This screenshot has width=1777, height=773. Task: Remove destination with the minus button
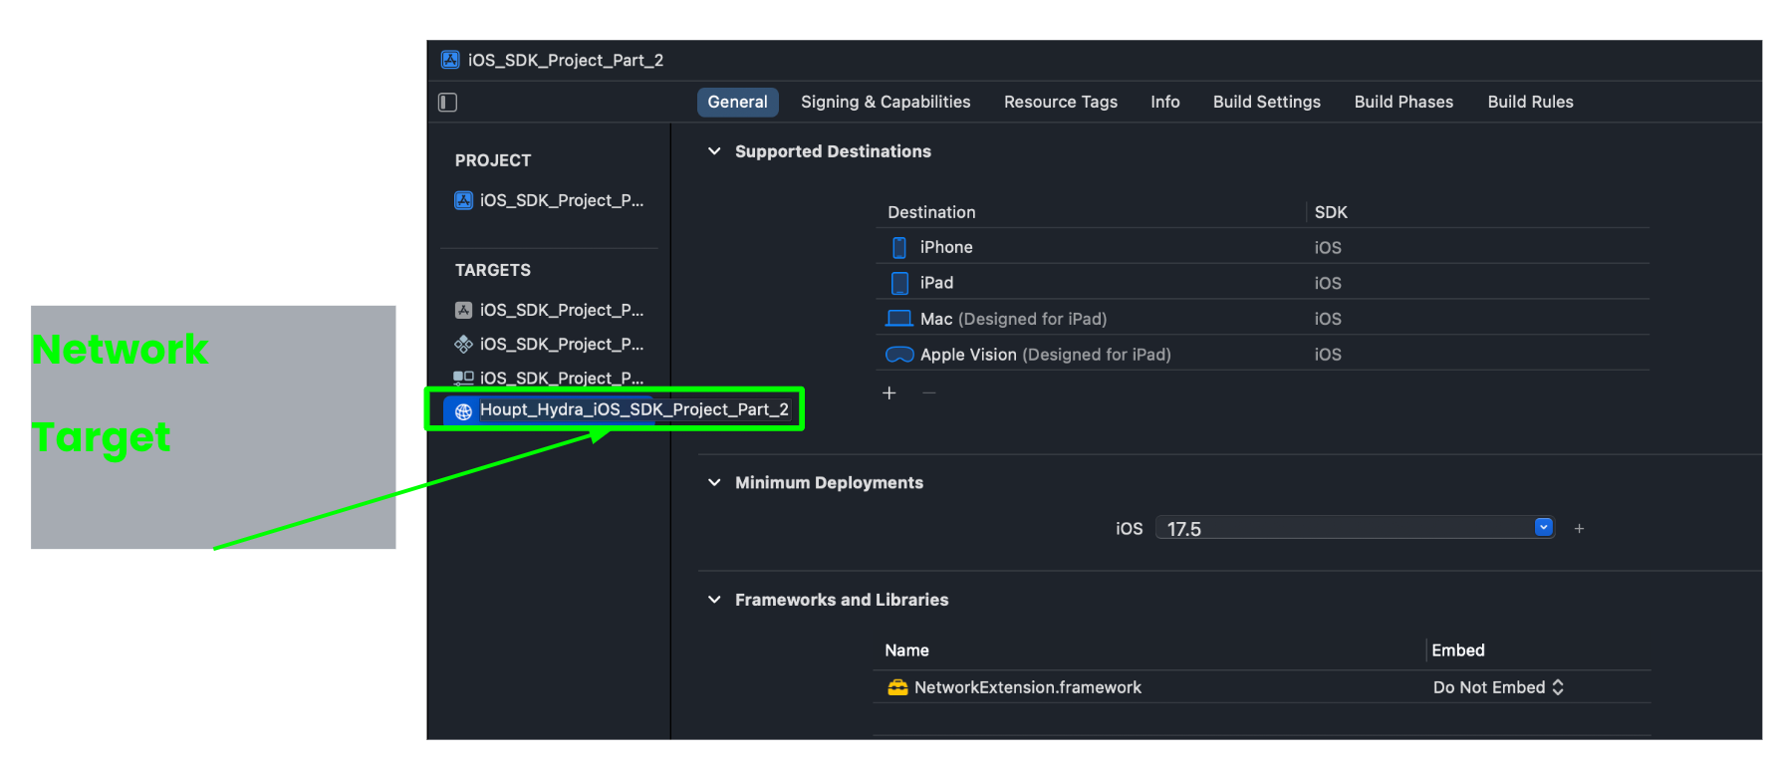tap(929, 393)
